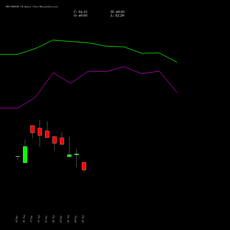Click the purple indicator line
230x230 pixels.
[x=88, y=71]
